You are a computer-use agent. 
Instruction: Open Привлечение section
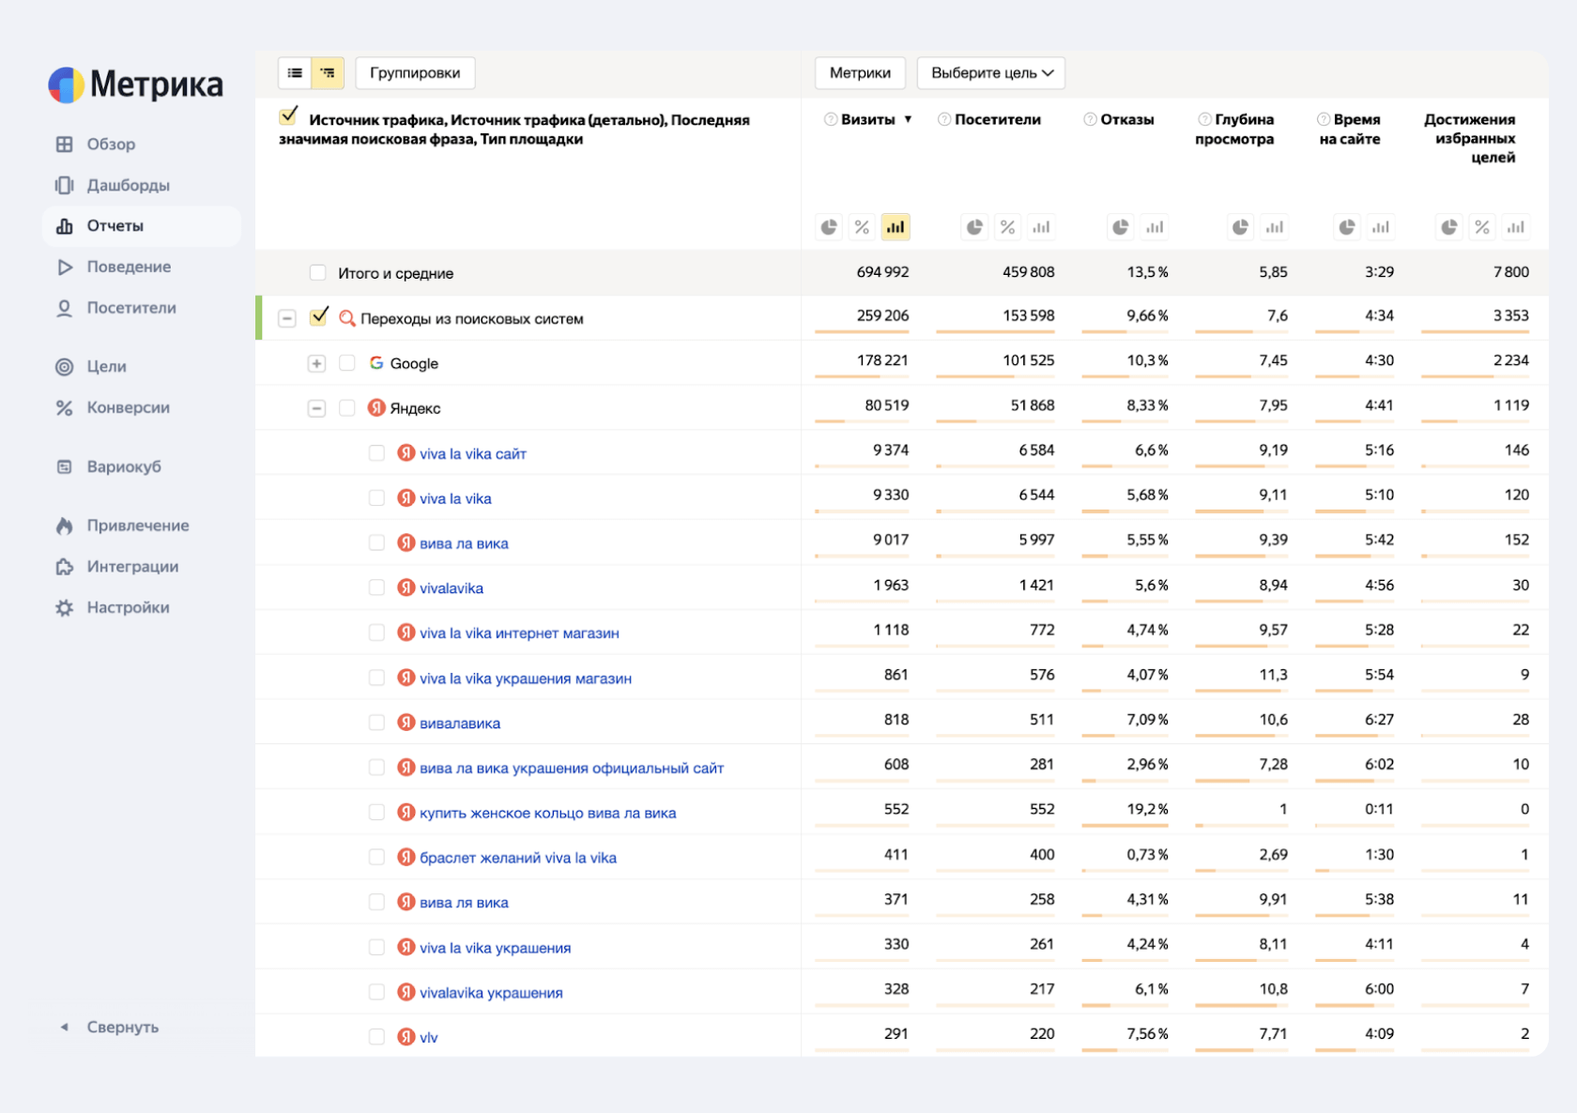click(122, 526)
